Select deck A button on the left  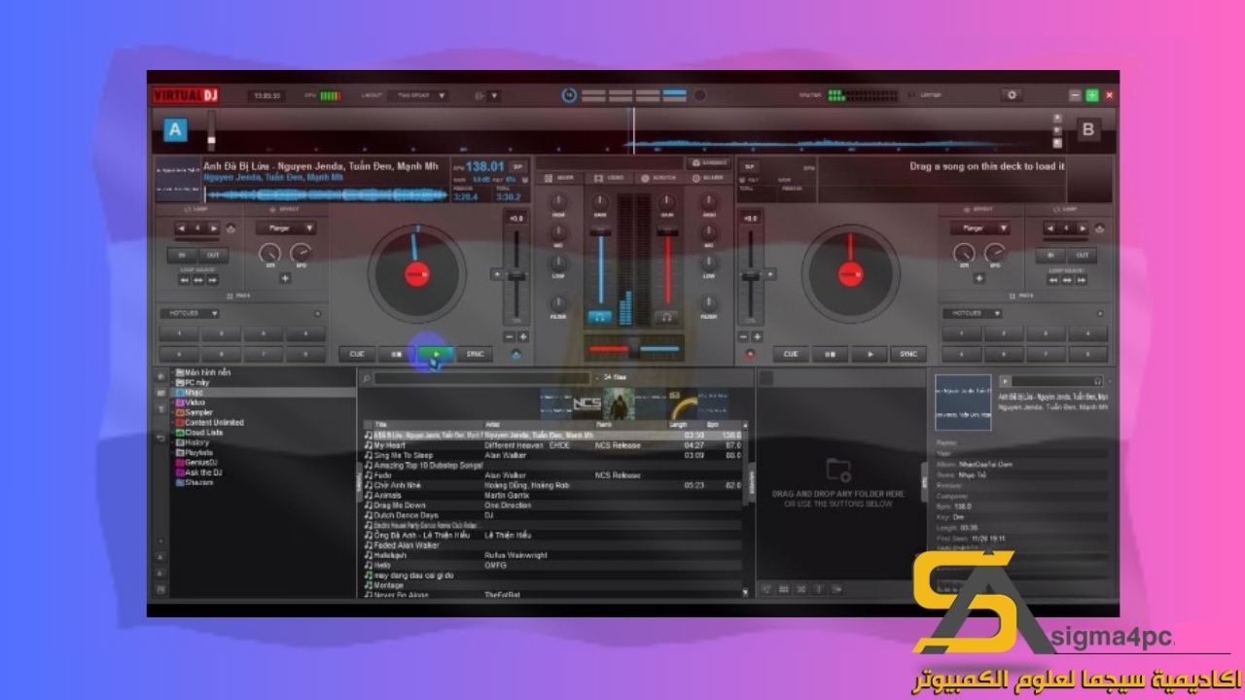175,129
